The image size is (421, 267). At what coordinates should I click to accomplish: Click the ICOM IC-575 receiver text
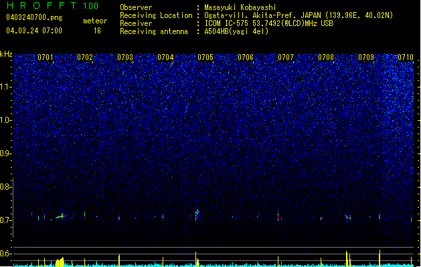pyautogui.click(x=268, y=23)
